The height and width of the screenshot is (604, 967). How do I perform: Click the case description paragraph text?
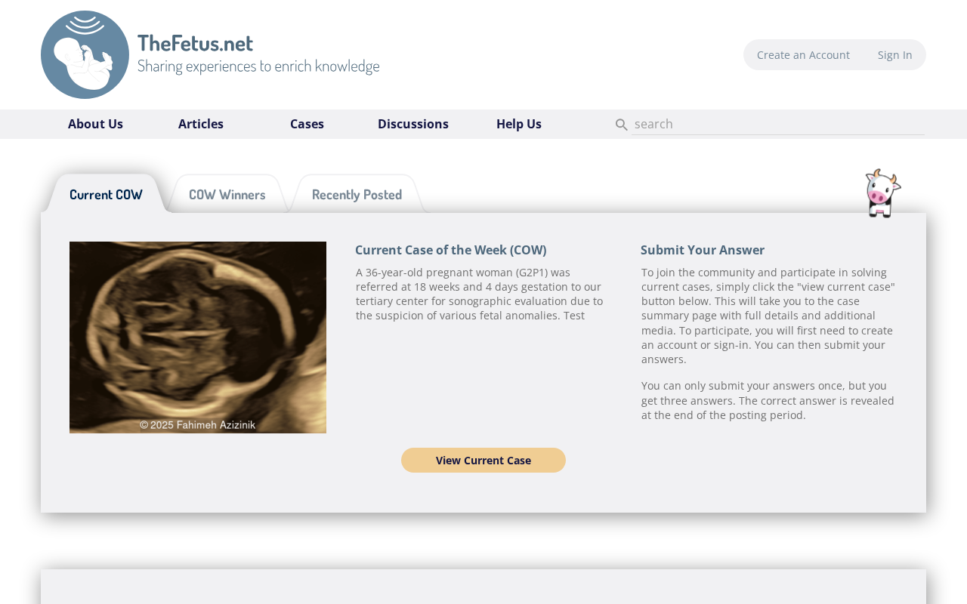(480, 294)
